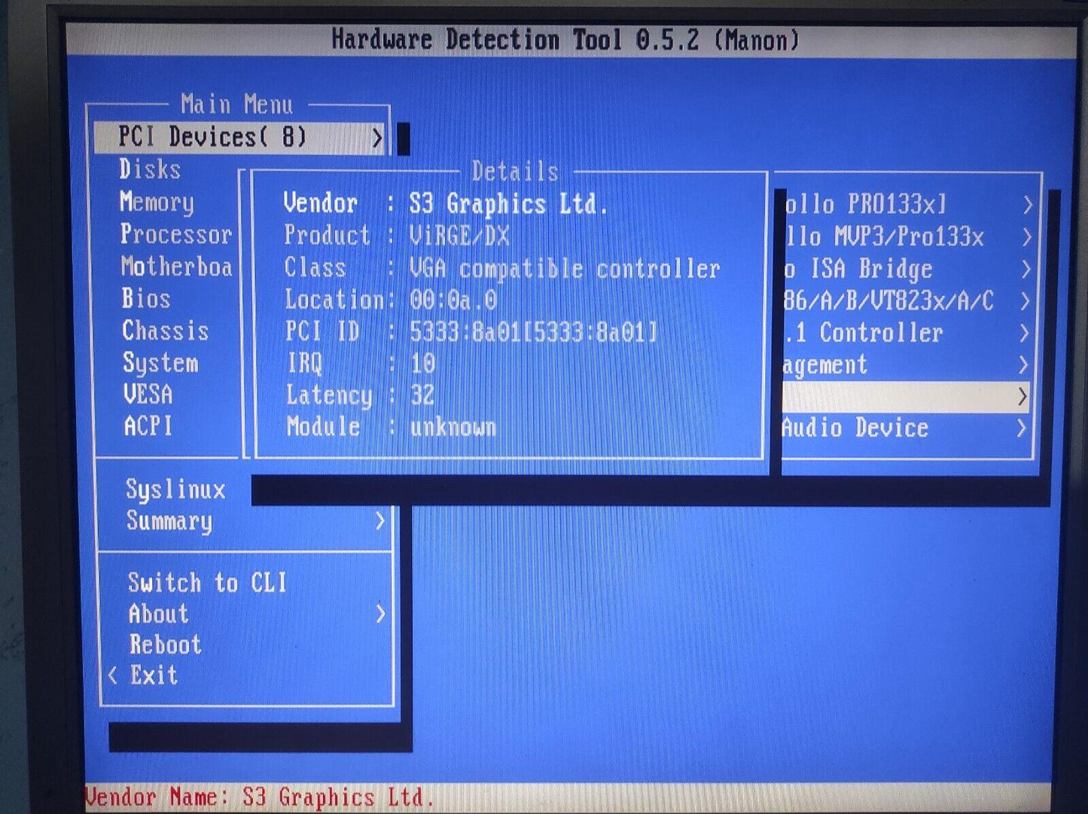Image resolution: width=1088 pixels, height=814 pixels.
Task: Select the VESA menu item
Action: 148,395
